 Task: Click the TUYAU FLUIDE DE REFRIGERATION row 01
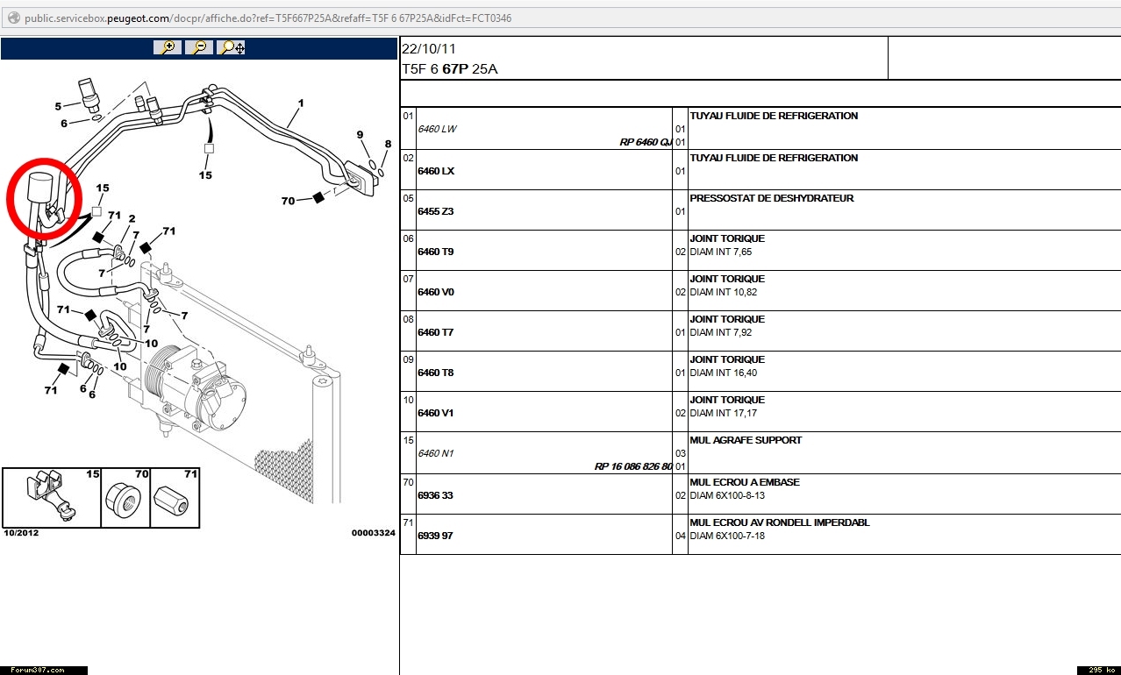click(x=774, y=116)
